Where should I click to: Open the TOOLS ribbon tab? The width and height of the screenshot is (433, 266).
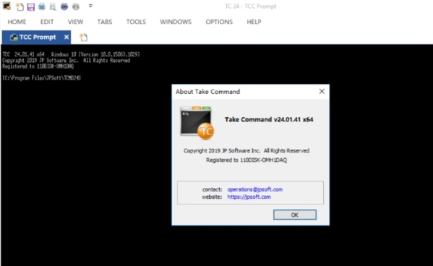(136, 22)
